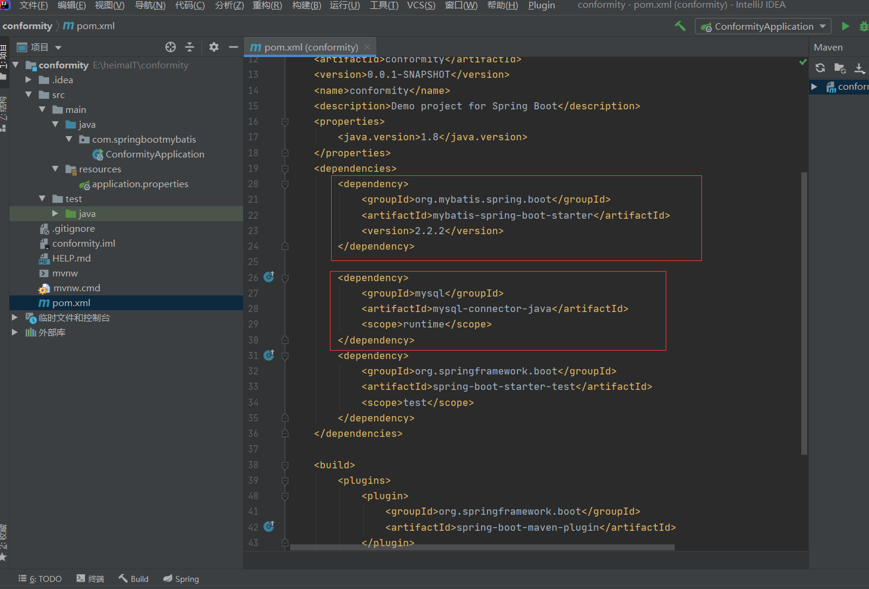The image size is (869, 589).
Task: Click Maven download sources icon
Action: click(x=859, y=68)
